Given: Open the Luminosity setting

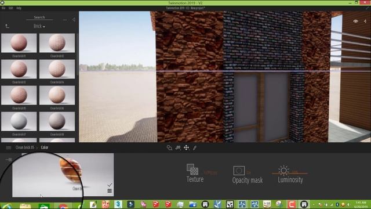Looking at the screenshot, I should click(x=290, y=174).
